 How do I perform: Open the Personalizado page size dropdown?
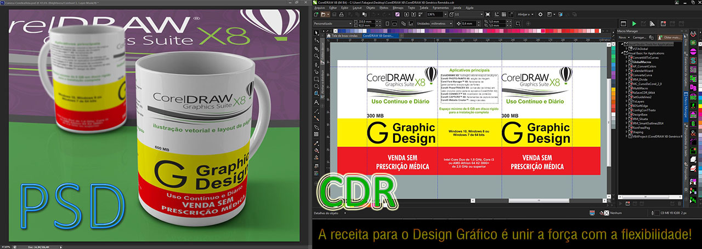[350, 24]
